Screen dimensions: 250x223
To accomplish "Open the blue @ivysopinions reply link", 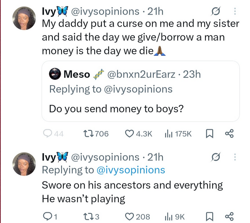I will 130,170.
